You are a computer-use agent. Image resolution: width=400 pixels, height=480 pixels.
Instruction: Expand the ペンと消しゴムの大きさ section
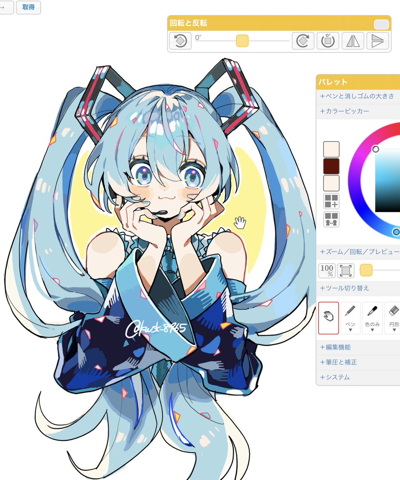[356, 96]
